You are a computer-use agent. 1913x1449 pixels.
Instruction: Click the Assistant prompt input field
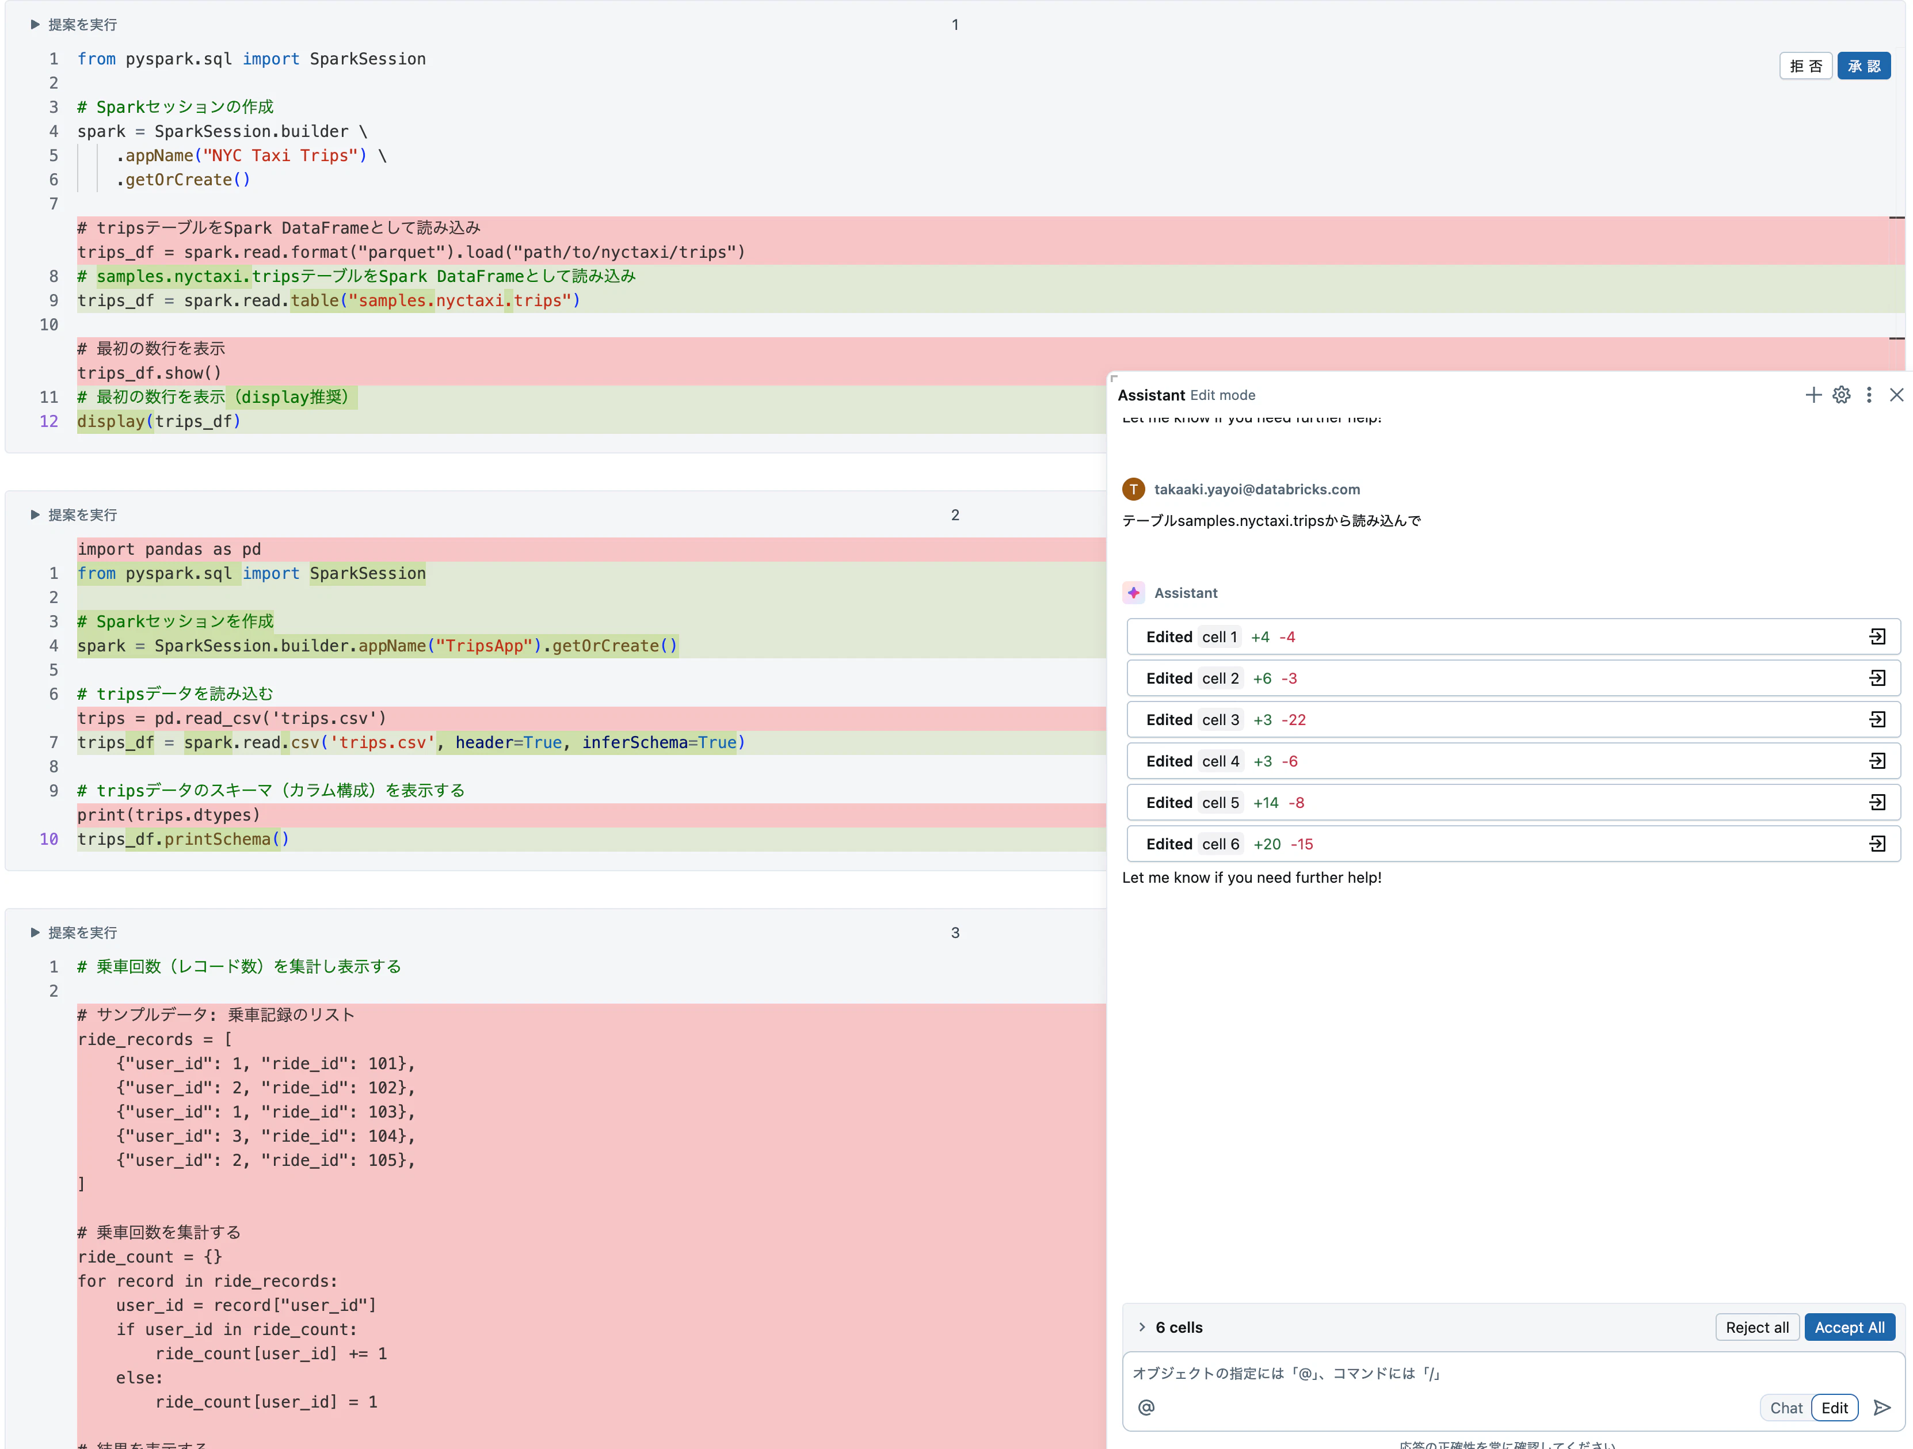1514,1374
